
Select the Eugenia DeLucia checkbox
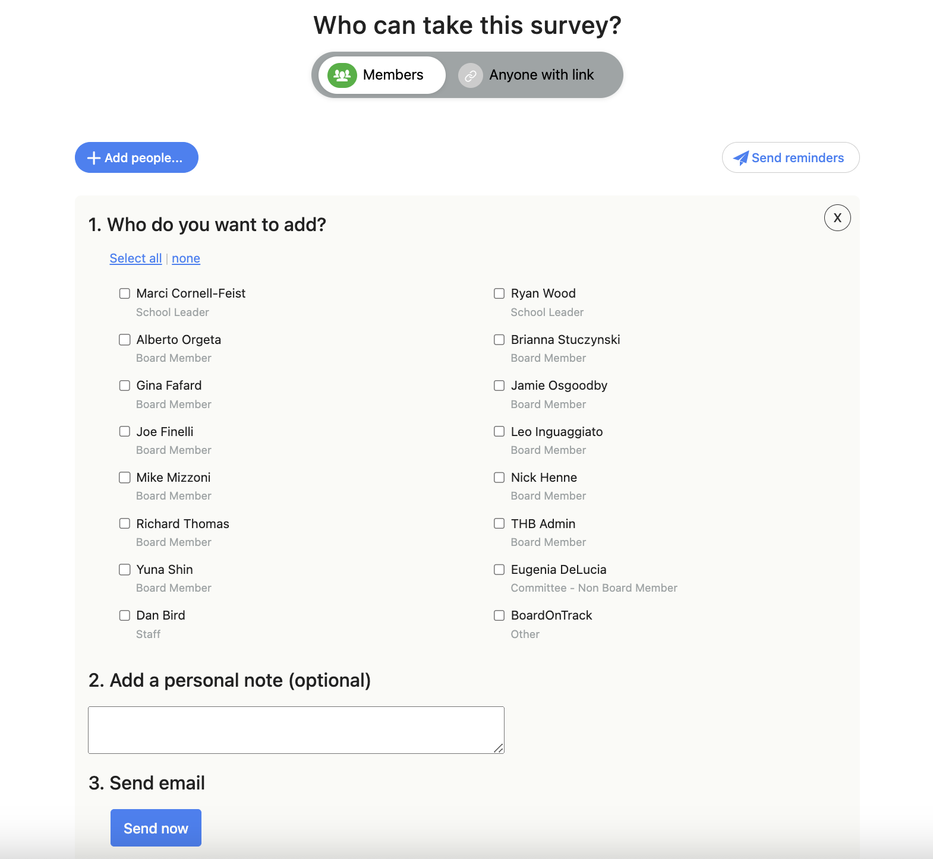pyautogui.click(x=499, y=570)
